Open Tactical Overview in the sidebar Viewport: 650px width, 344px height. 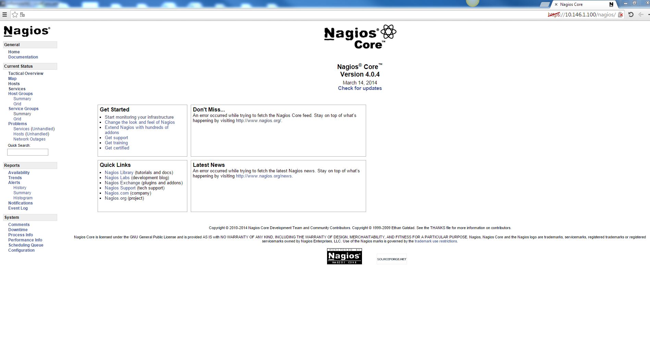tap(26, 74)
